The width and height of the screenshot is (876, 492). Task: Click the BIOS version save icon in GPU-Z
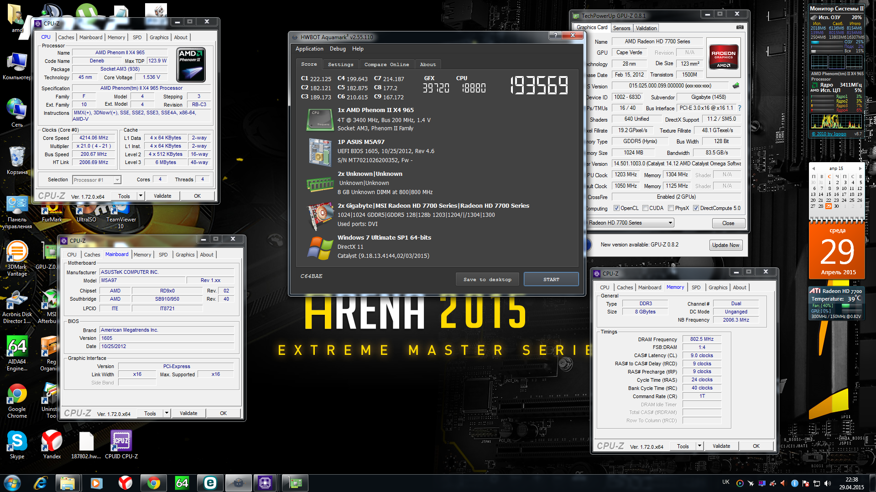736,85
